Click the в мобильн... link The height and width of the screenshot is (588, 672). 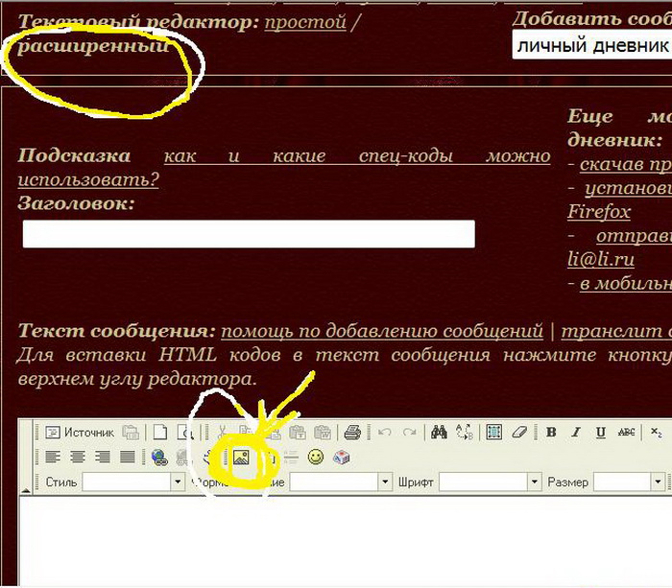(626, 284)
